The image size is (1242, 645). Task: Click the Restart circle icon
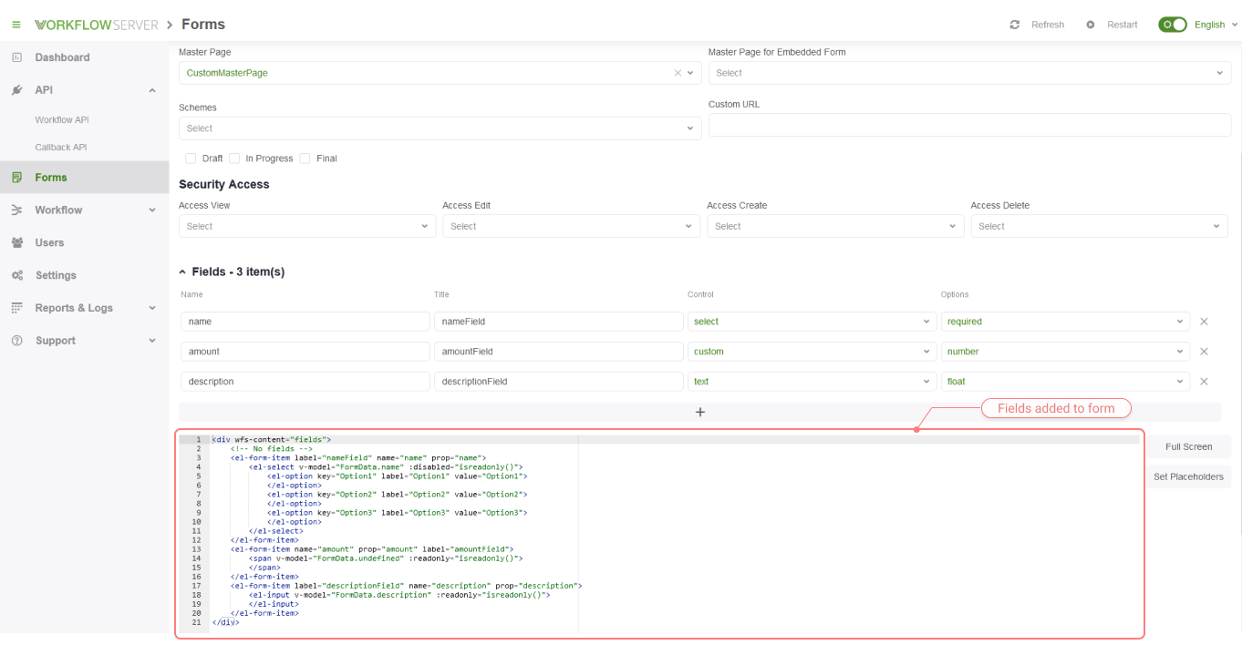pos(1091,25)
